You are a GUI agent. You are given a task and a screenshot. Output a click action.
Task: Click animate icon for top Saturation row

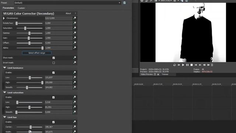[74, 28]
